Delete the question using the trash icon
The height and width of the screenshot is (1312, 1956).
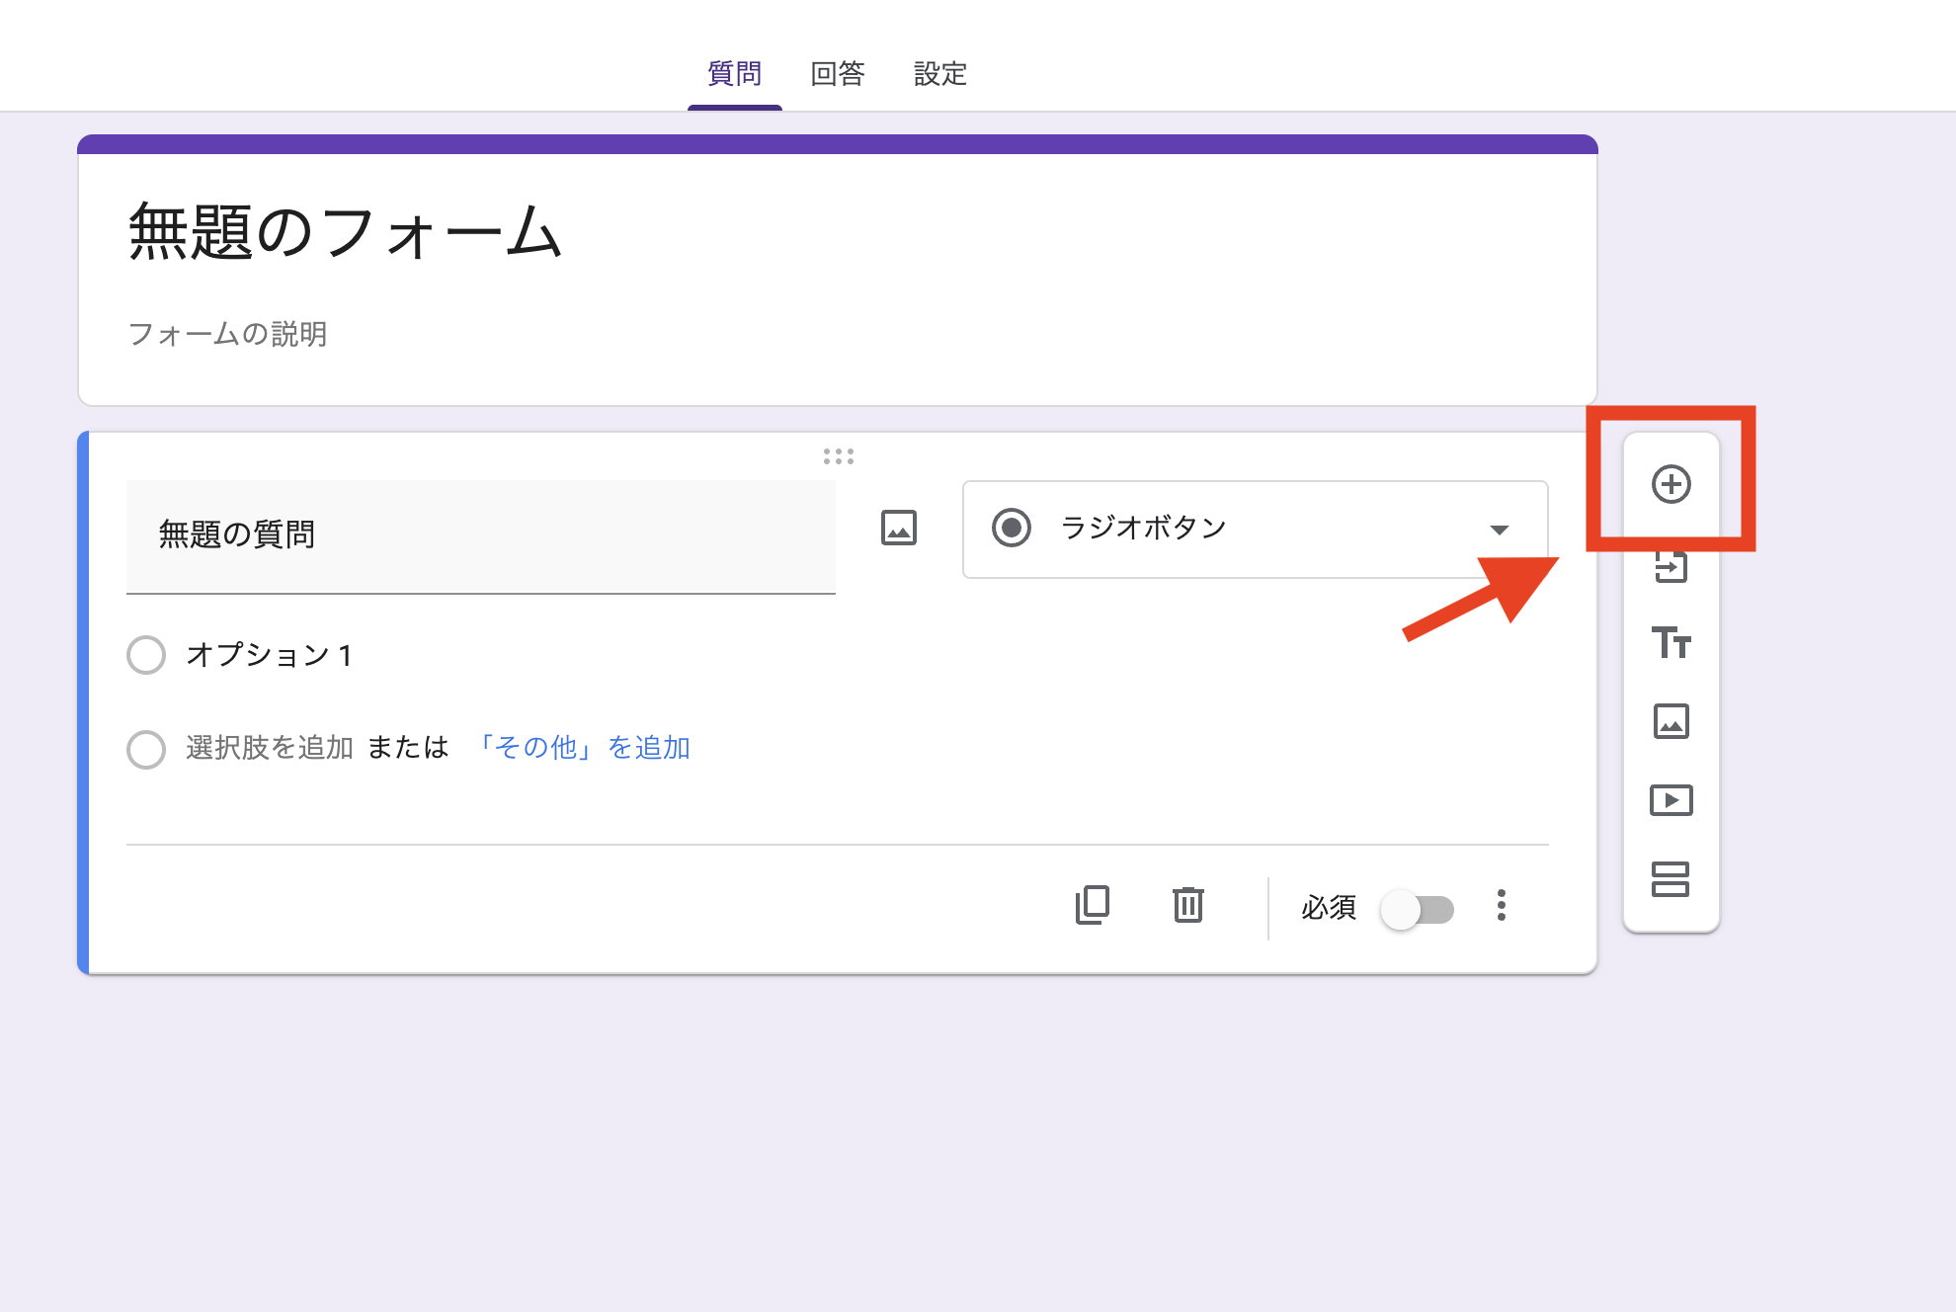click(x=1187, y=905)
